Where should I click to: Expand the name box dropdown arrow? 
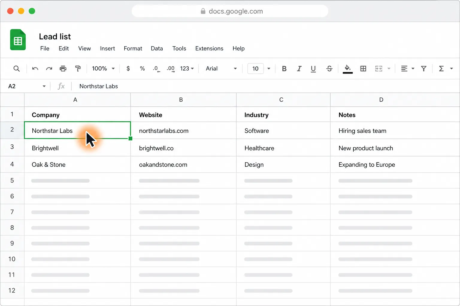click(44, 86)
